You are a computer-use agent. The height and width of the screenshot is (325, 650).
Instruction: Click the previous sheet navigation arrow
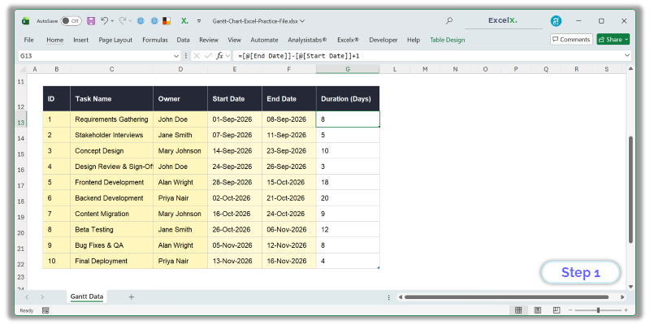(27, 297)
